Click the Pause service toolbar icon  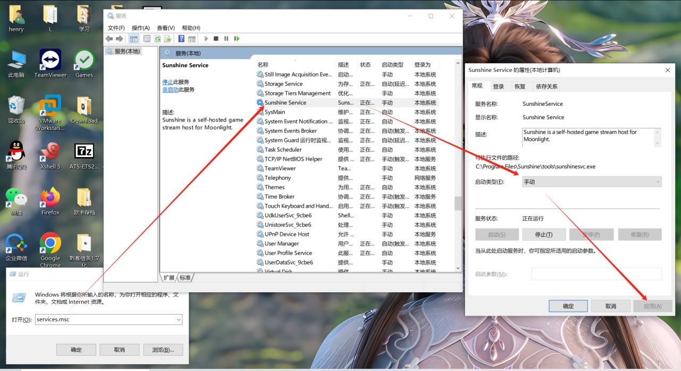click(x=226, y=38)
